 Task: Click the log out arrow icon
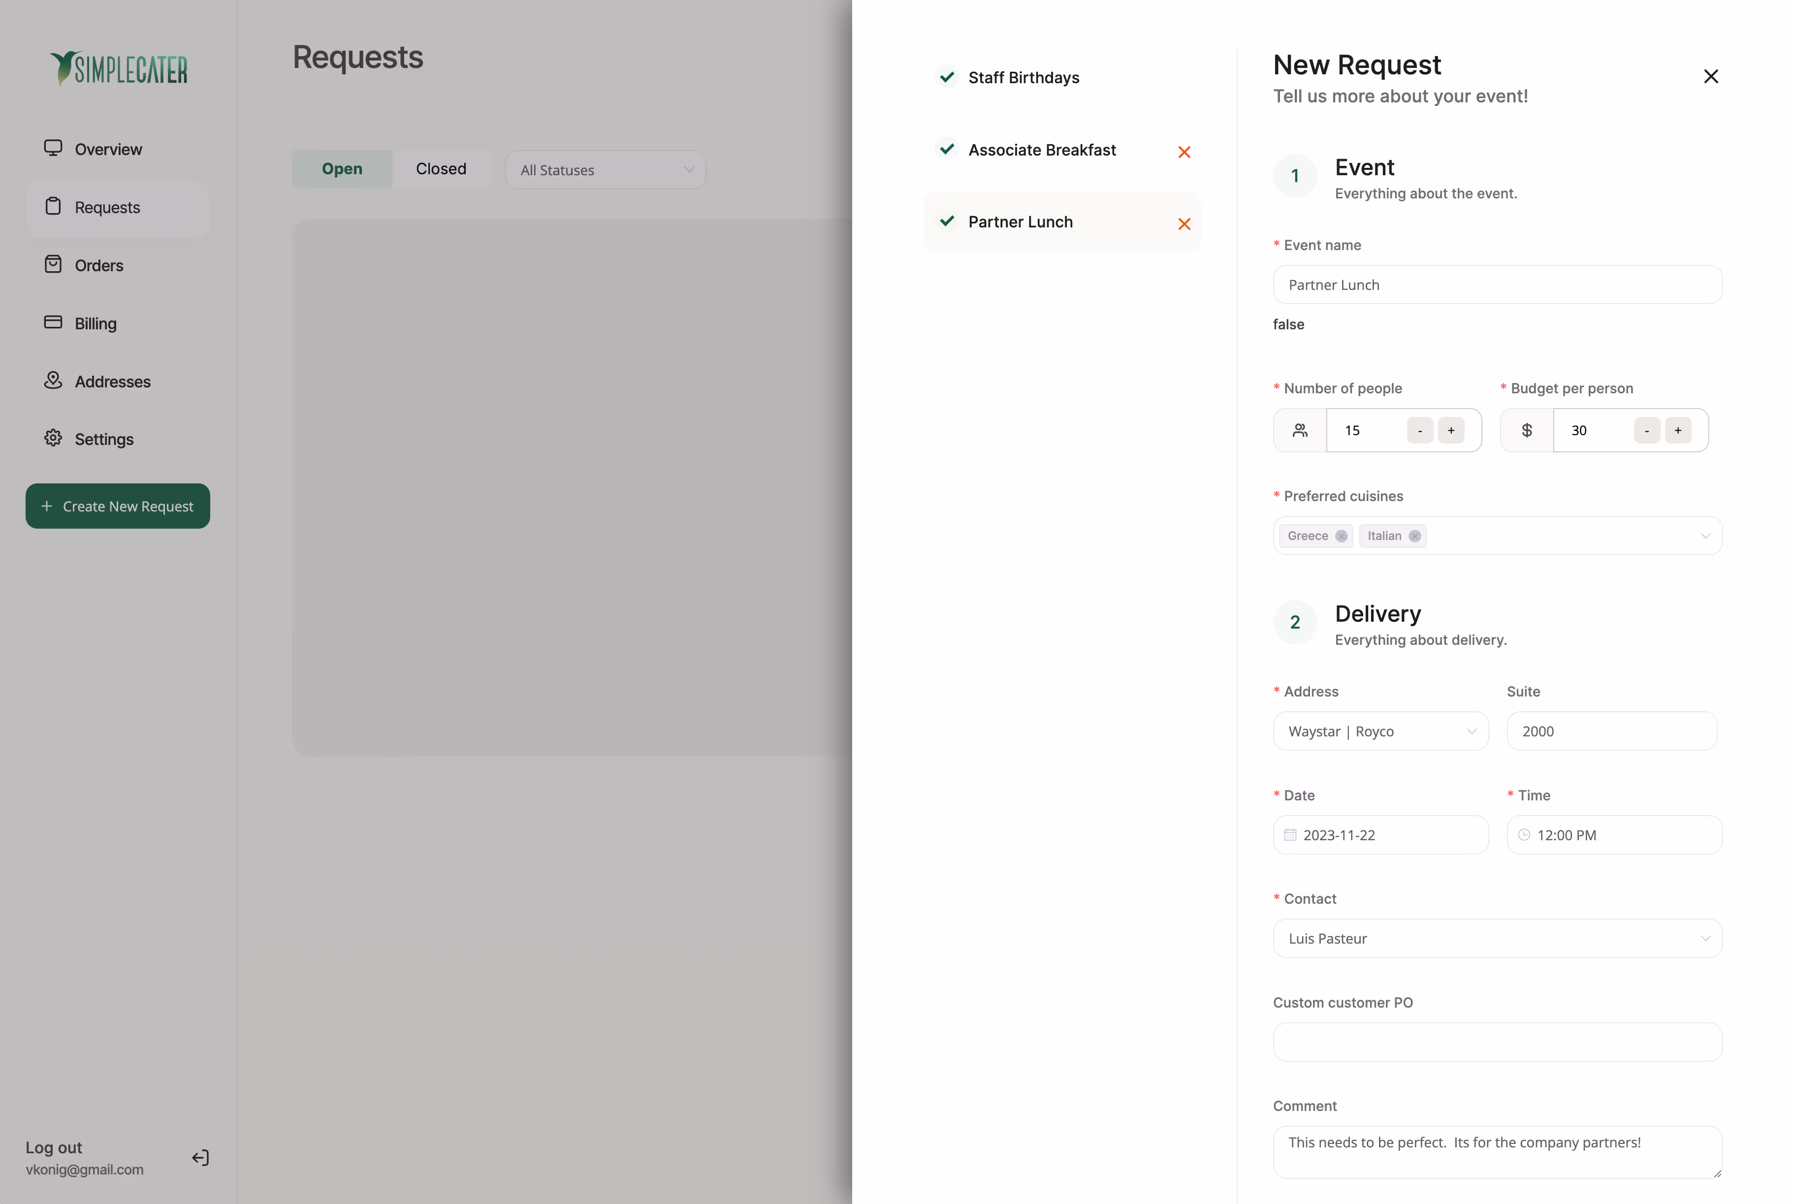(200, 1157)
